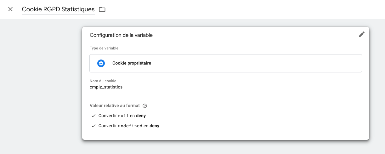Click the Configuration de la variable heading
This screenshot has height=154, width=385.
pyautogui.click(x=121, y=35)
